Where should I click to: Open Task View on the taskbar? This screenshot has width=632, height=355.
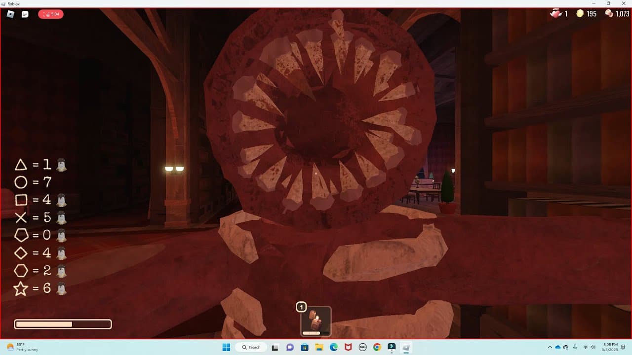point(275,347)
